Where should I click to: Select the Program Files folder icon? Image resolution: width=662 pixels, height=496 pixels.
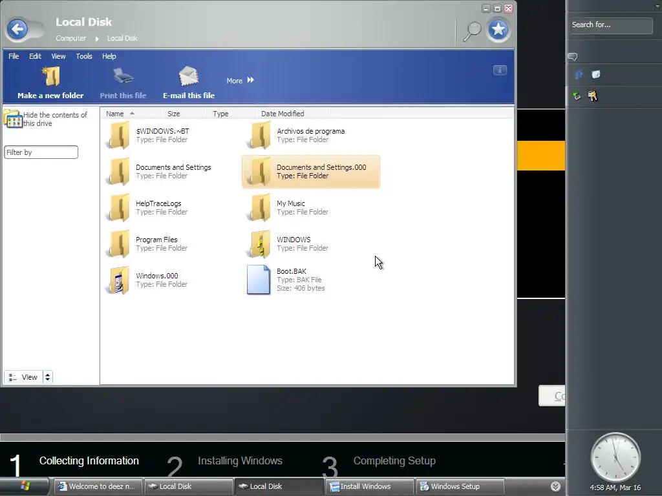(119, 243)
